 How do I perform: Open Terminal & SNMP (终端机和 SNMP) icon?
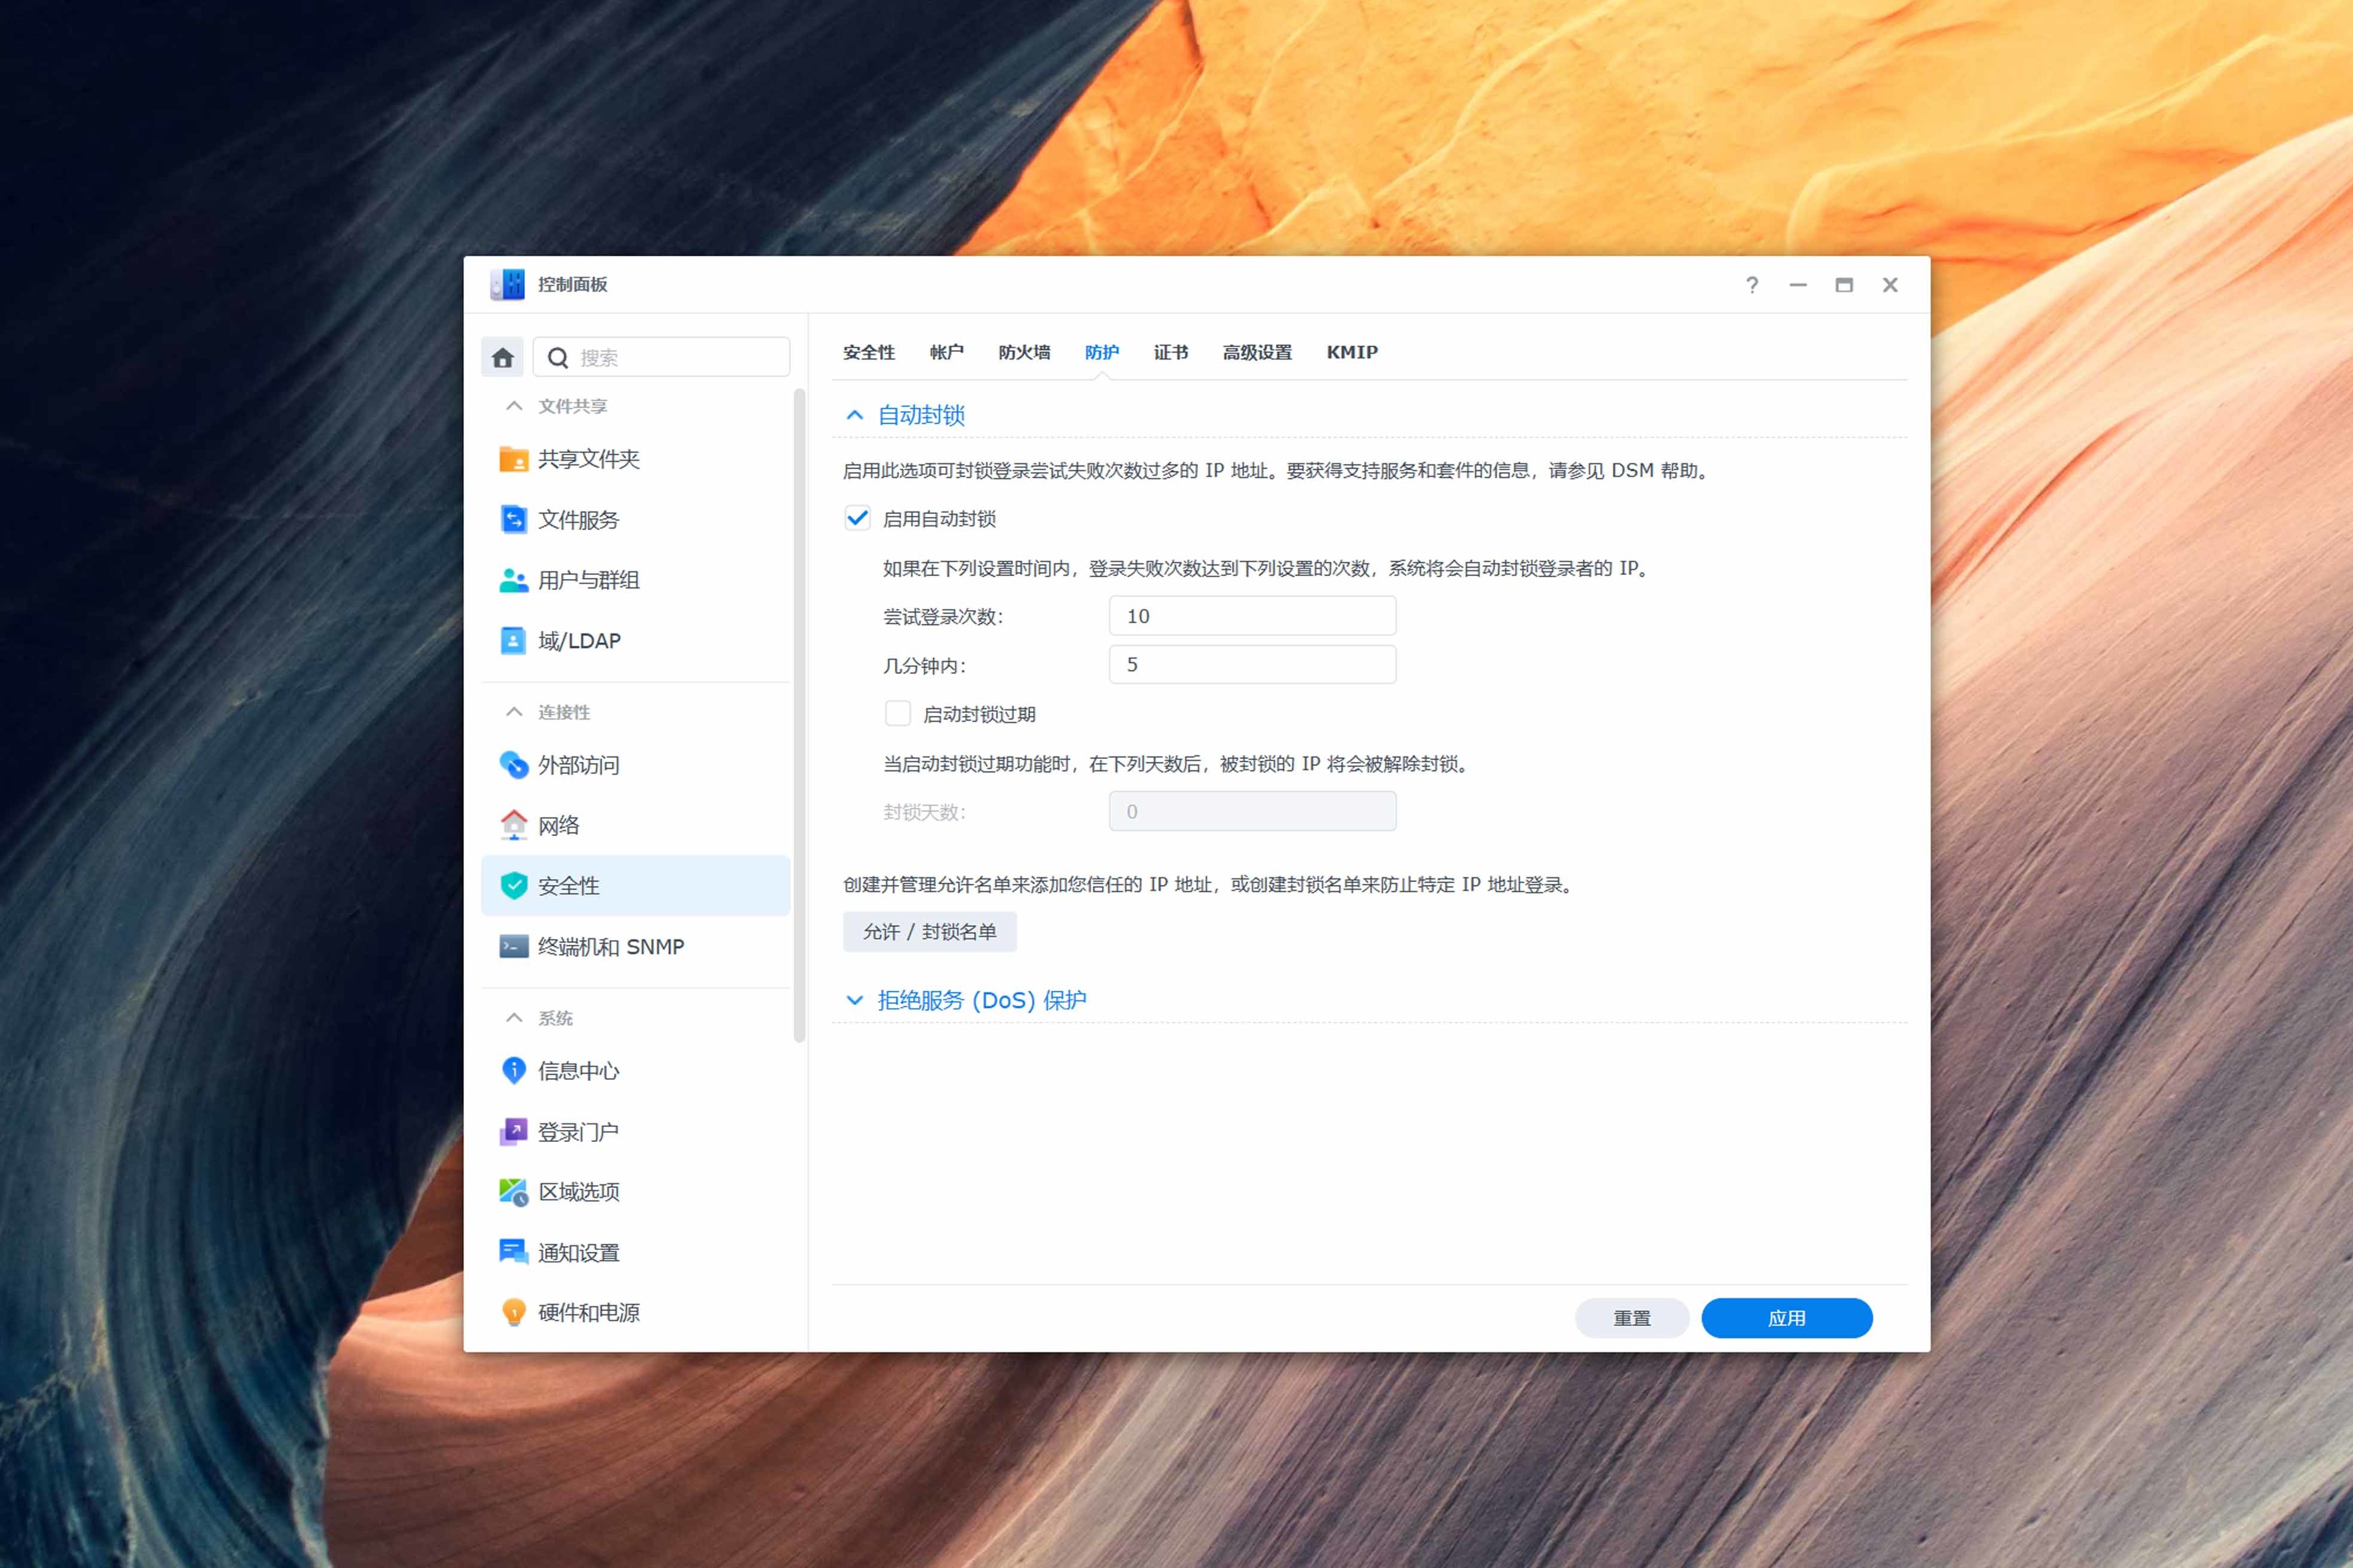coord(513,946)
